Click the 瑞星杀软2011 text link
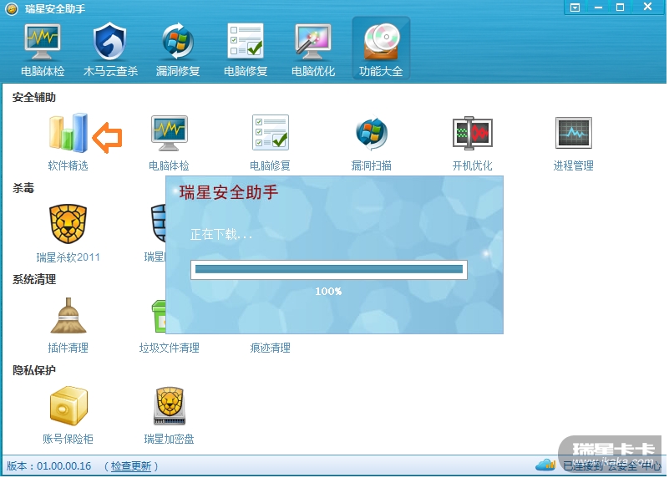This screenshot has width=669, height=478. [x=68, y=257]
